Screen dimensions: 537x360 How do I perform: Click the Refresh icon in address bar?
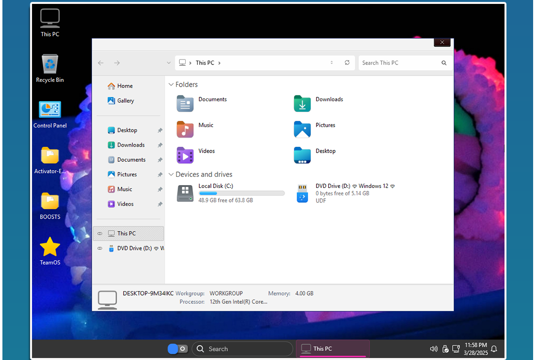click(x=347, y=63)
